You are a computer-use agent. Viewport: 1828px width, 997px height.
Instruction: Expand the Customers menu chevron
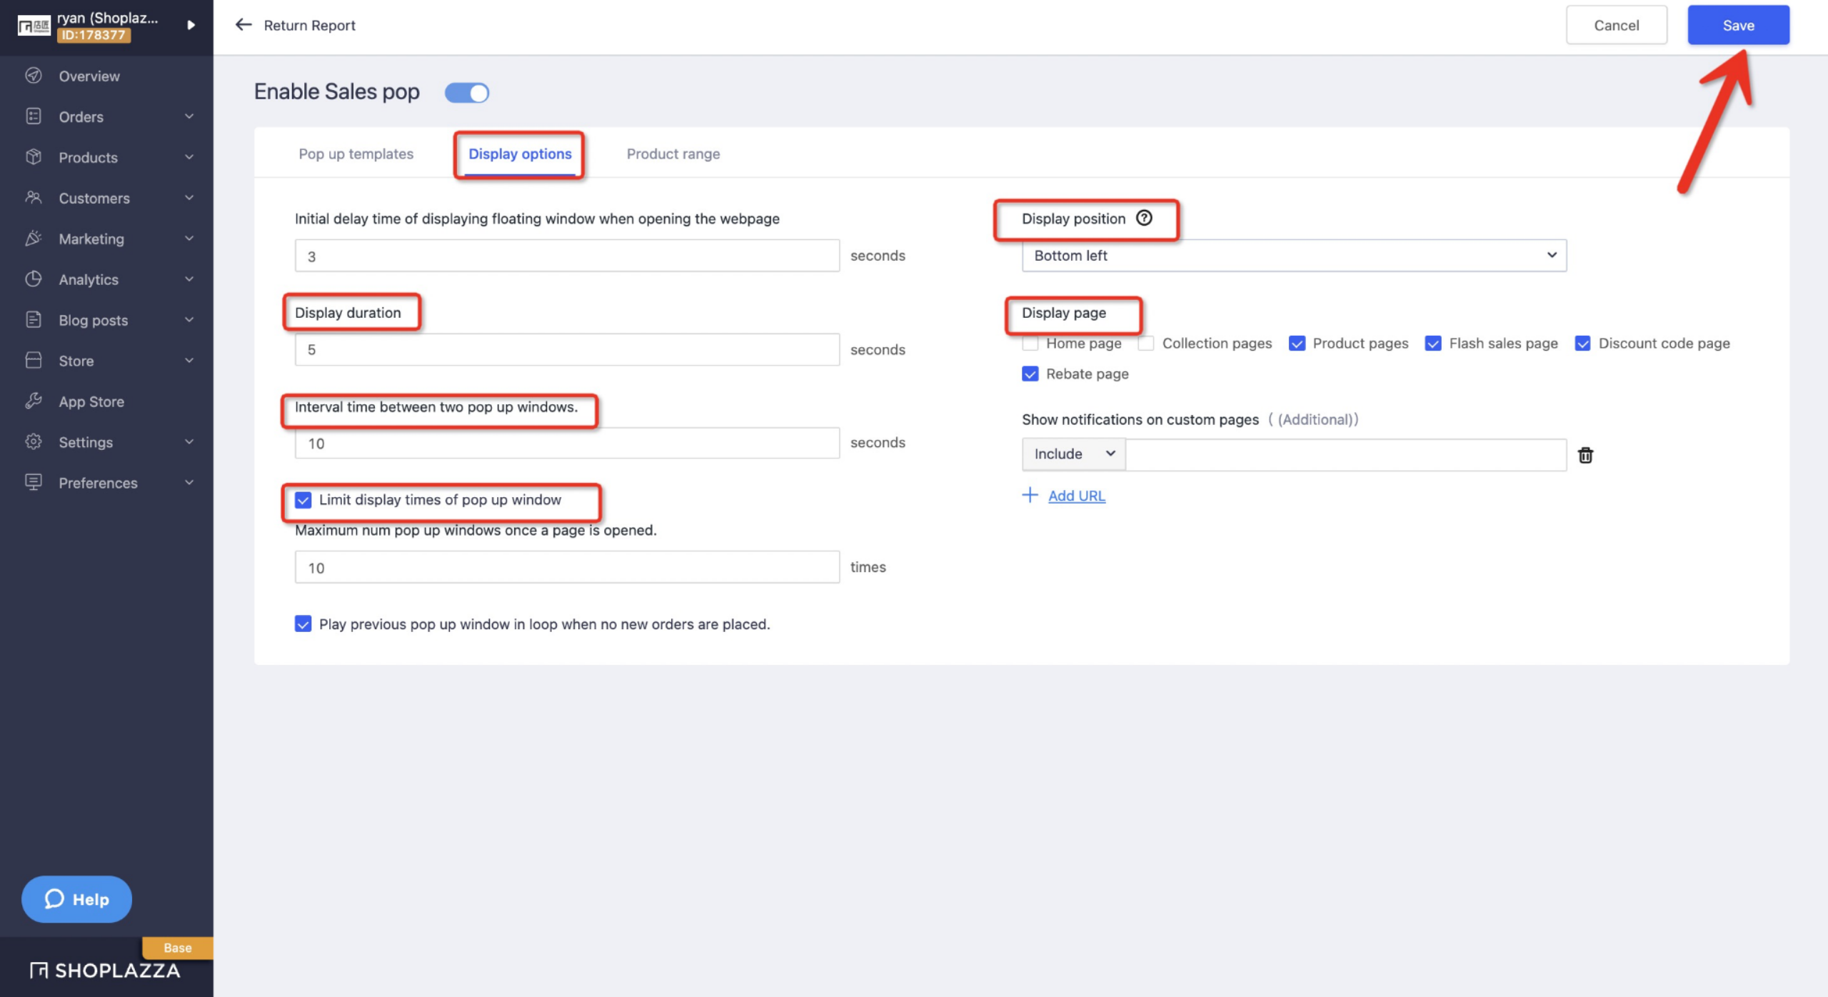[x=189, y=198]
